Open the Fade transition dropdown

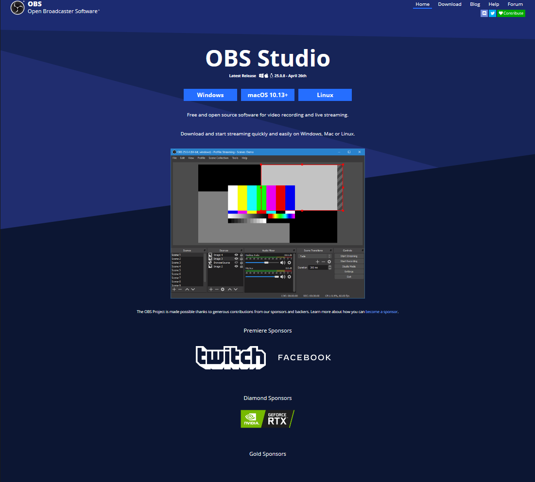pyautogui.click(x=314, y=256)
